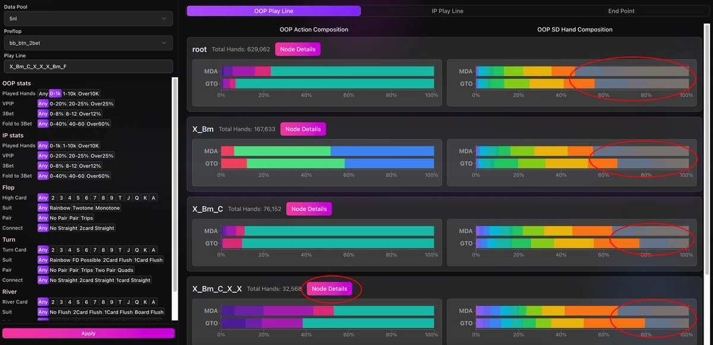The width and height of the screenshot is (713, 345).
Task: Choose Q as Turn Card
Action: point(137,250)
